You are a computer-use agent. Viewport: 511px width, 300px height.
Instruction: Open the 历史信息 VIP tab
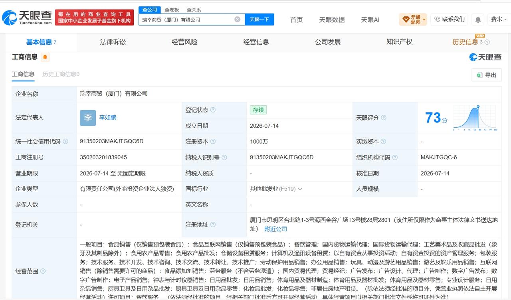[x=465, y=42]
